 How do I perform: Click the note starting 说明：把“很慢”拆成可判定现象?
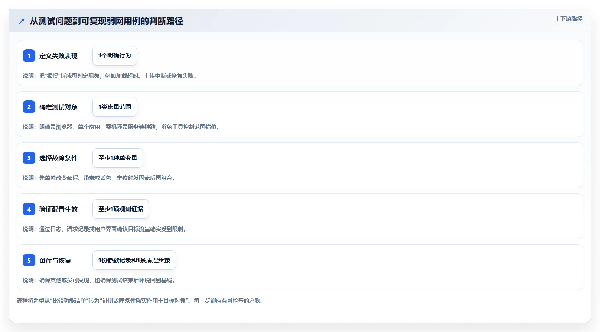[110, 76]
